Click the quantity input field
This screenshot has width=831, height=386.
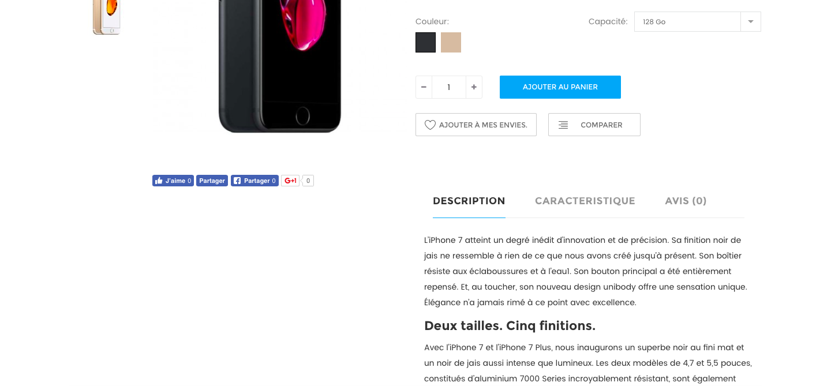click(448, 87)
